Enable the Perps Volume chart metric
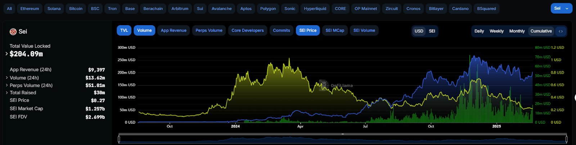The image size is (576, 145). (209, 31)
